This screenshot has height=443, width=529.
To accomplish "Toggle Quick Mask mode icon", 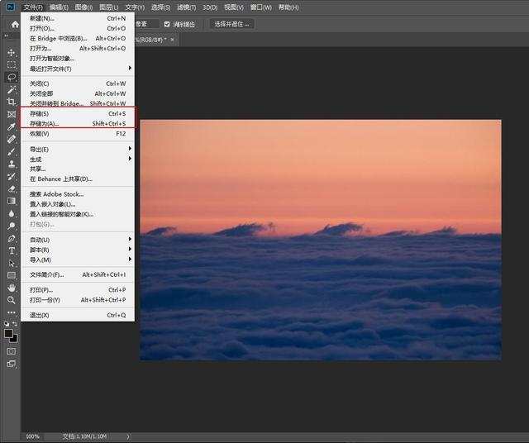I will click(x=11, y=351).
